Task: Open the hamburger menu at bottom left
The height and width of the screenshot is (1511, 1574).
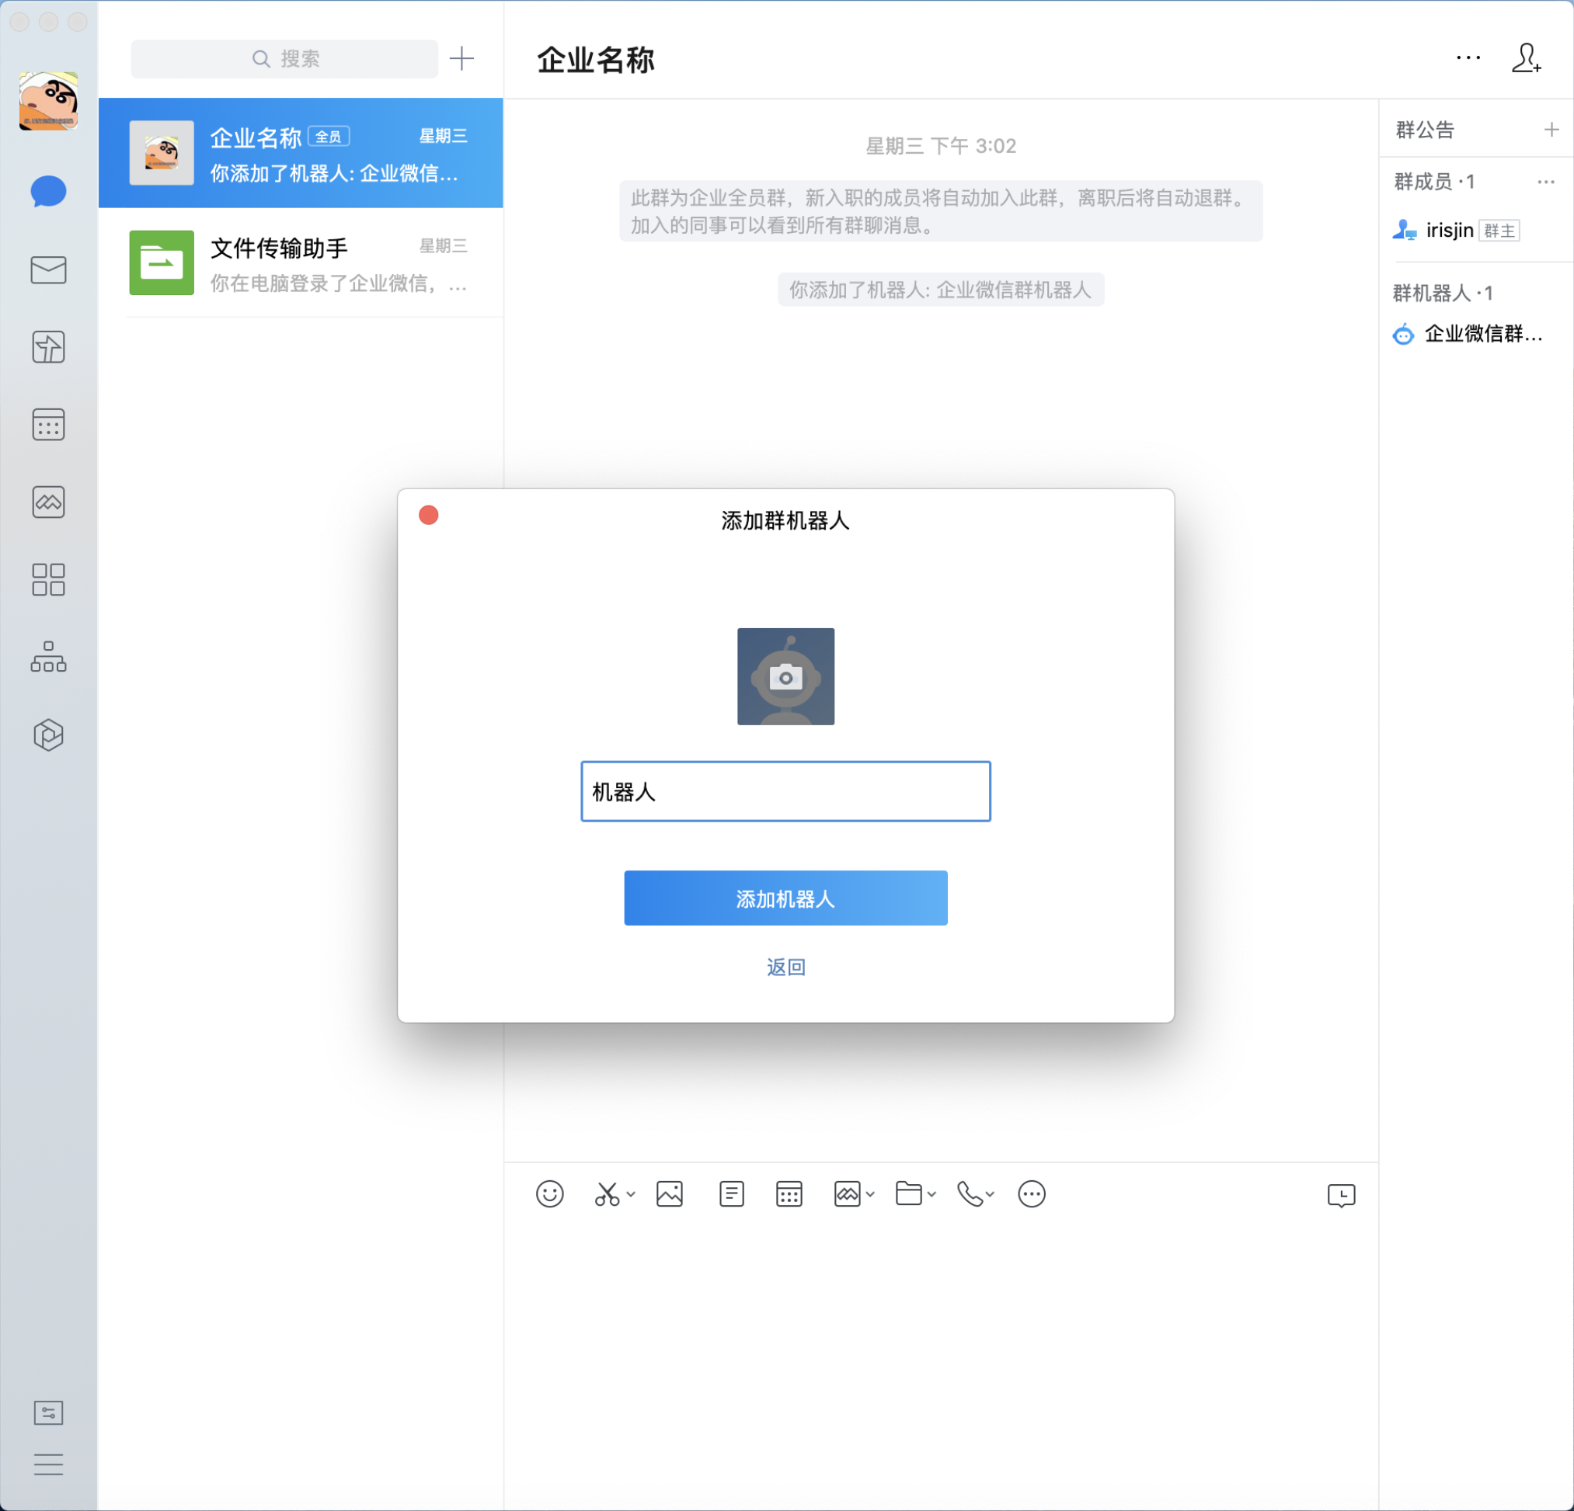Action: coord(48,1464)
